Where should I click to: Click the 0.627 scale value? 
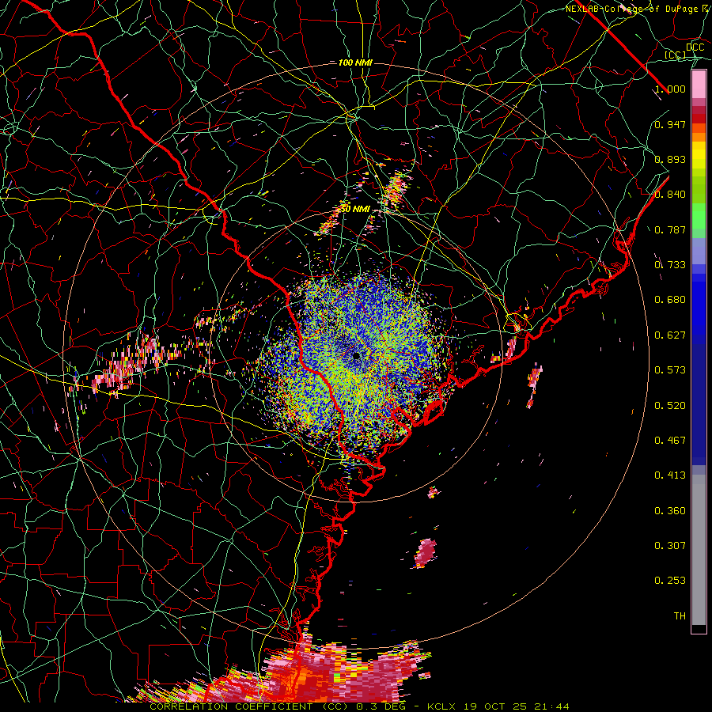tap(670, 335)
